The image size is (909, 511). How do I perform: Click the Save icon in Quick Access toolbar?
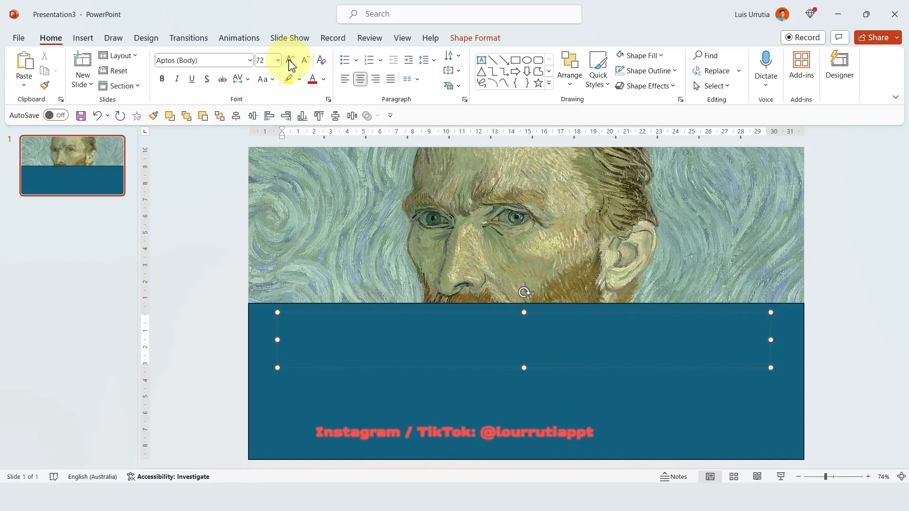coord(81,116)
